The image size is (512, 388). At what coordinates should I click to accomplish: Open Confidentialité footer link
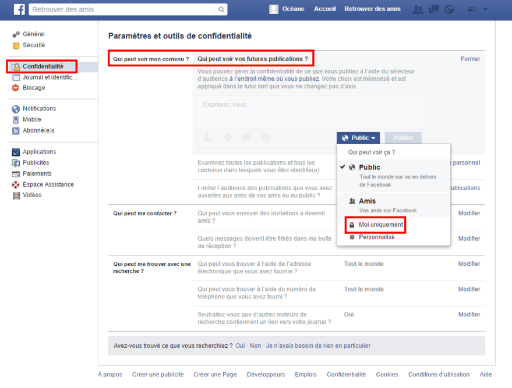[346, 375]
